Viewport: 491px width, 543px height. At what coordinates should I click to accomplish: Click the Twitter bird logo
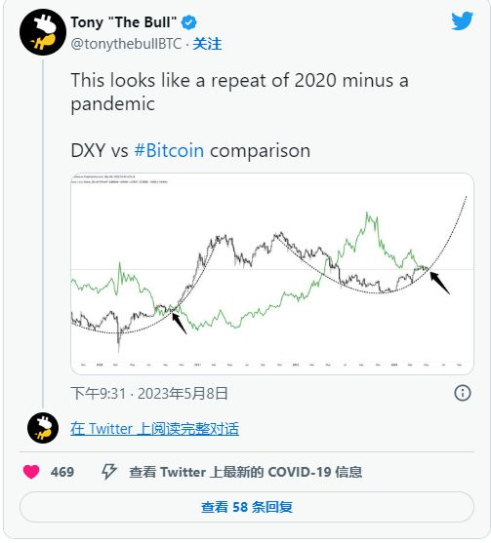[x=463, y=21]
